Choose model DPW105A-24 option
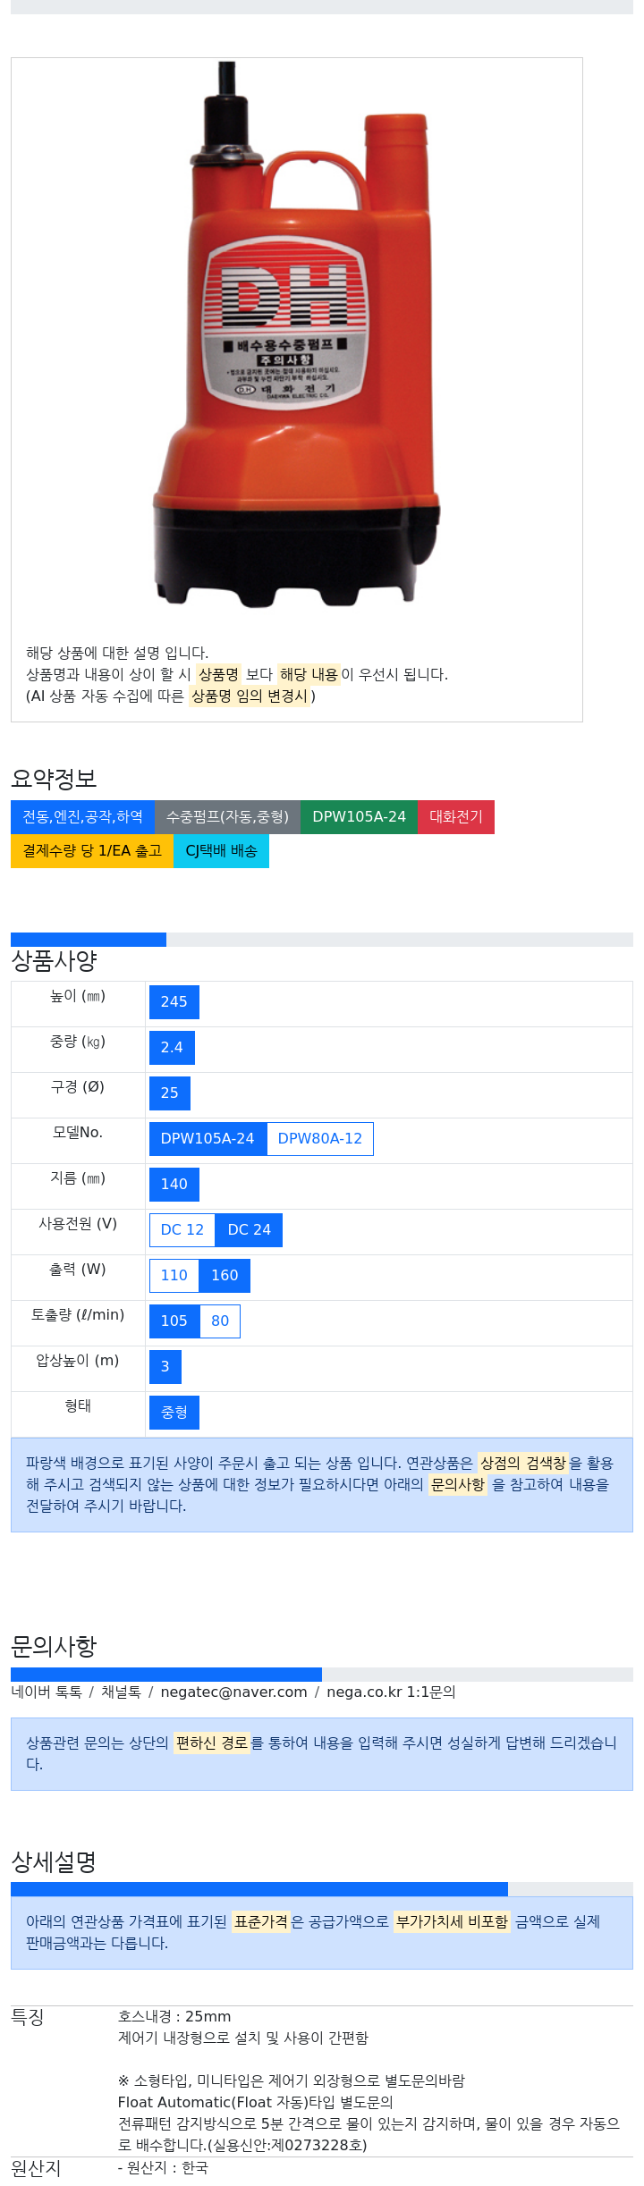This screenshot has height=2186, width=644. point(208,1139)
